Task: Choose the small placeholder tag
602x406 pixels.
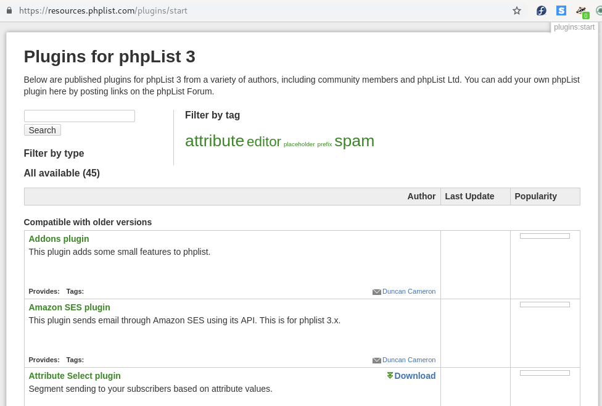Action: (x=299, y=144)
